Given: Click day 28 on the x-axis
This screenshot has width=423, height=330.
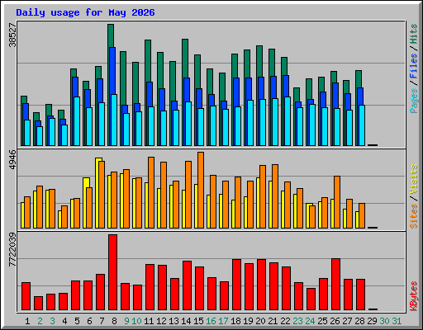Looking at the screenshot, I should click(359, 321).
